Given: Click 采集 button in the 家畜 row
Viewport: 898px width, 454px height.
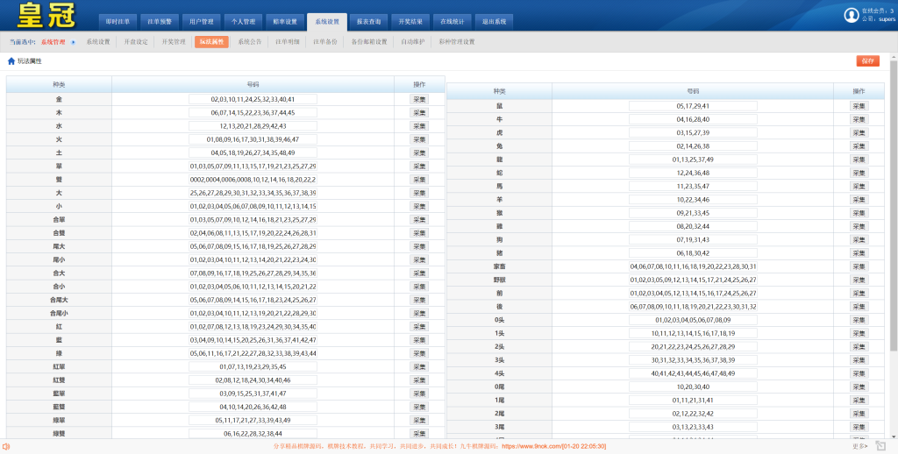Looking at the screenshot, I should coord(859,266).
